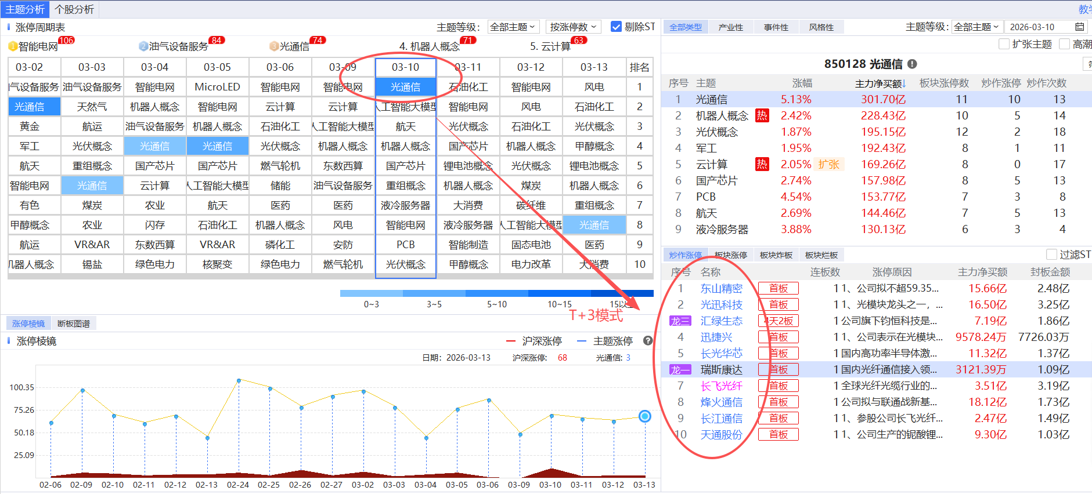This screenshot has height=494, width=1092.
Task: Expand right panel 全部主题 dropdown near date
Action: coord(976,27)
